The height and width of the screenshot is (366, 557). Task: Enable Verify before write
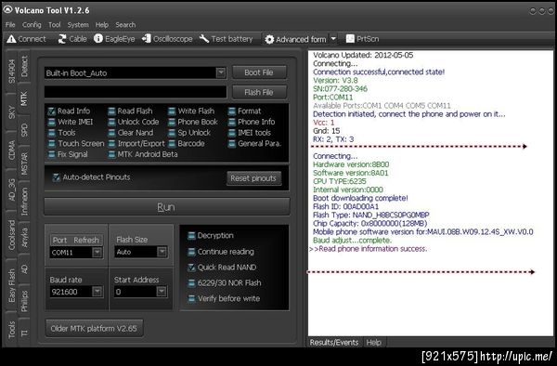click(x=191, y=299)
